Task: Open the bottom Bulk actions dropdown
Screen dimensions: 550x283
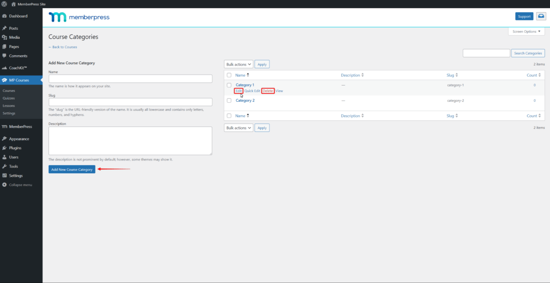Action: pyautogui.click(x=238, y=128)
